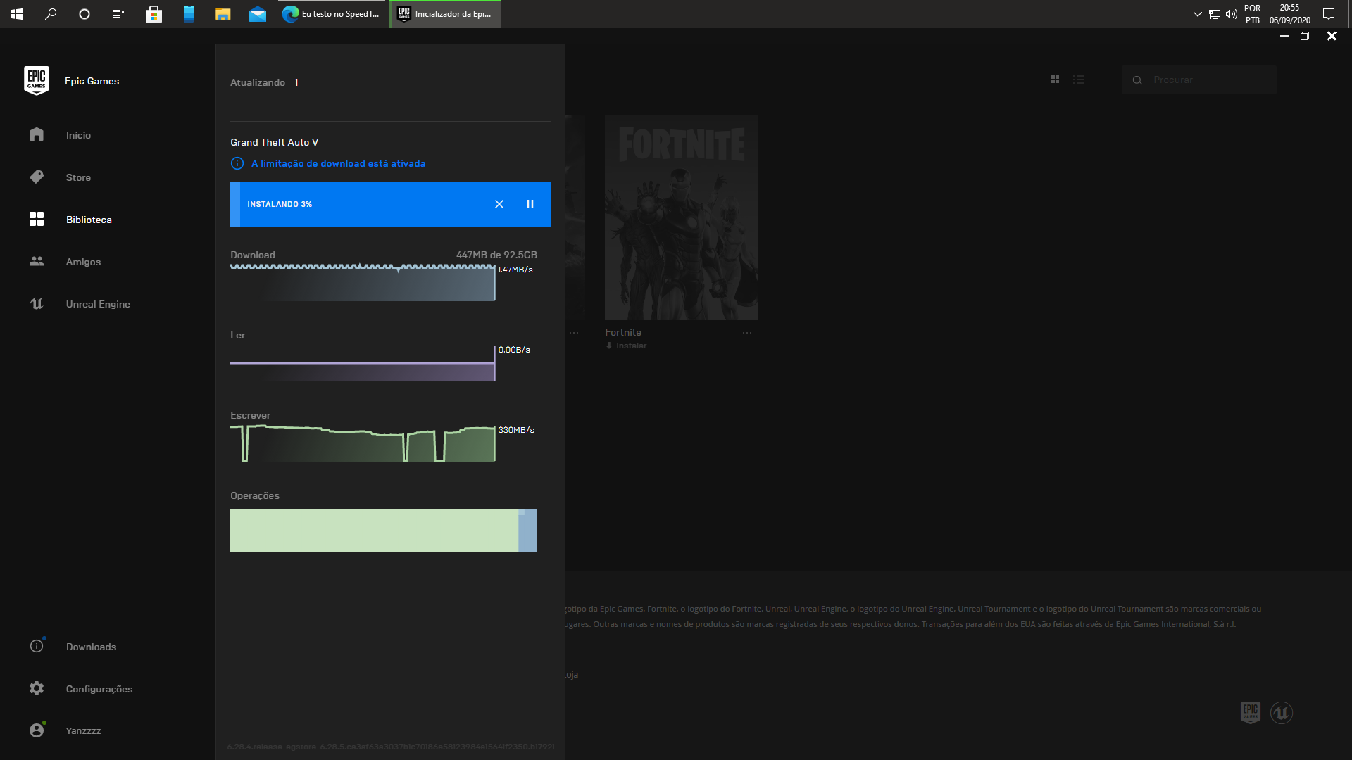Click the Biblioteca grid icon

37,219
